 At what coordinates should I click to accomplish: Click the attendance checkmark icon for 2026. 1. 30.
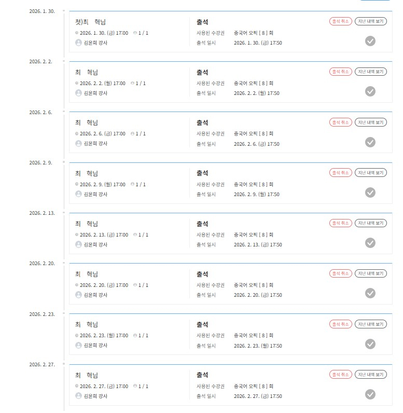point(370,41)
